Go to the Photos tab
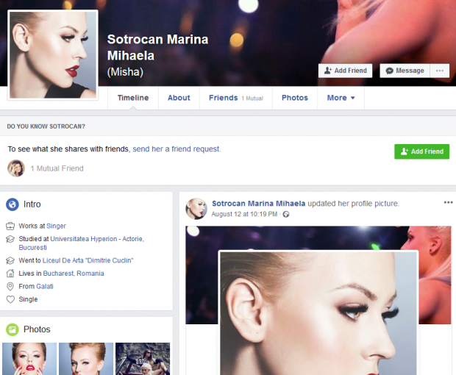The height and width of the screenshot is (375, 456). (x=294, y=98)
